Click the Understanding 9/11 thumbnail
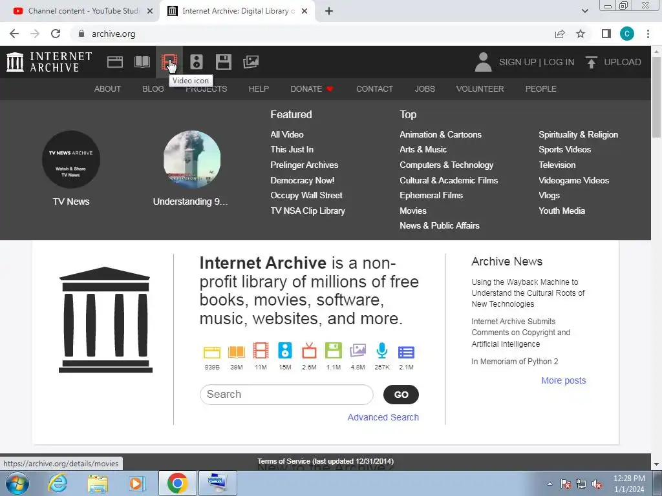Image resolution: width=662 pixels, height=496 pixels. pos(191,160)
